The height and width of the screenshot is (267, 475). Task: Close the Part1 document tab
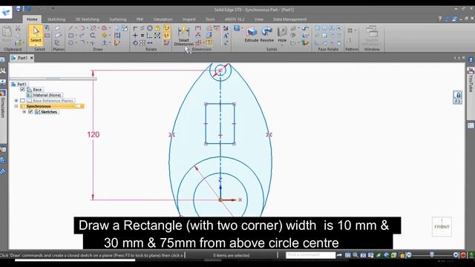point(31,58)
